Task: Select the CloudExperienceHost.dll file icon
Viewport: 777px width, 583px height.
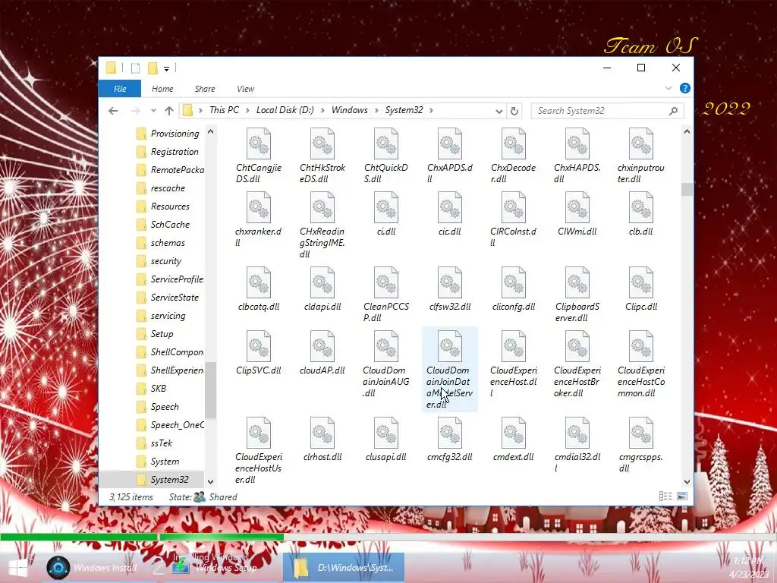Action: point(514,346)
